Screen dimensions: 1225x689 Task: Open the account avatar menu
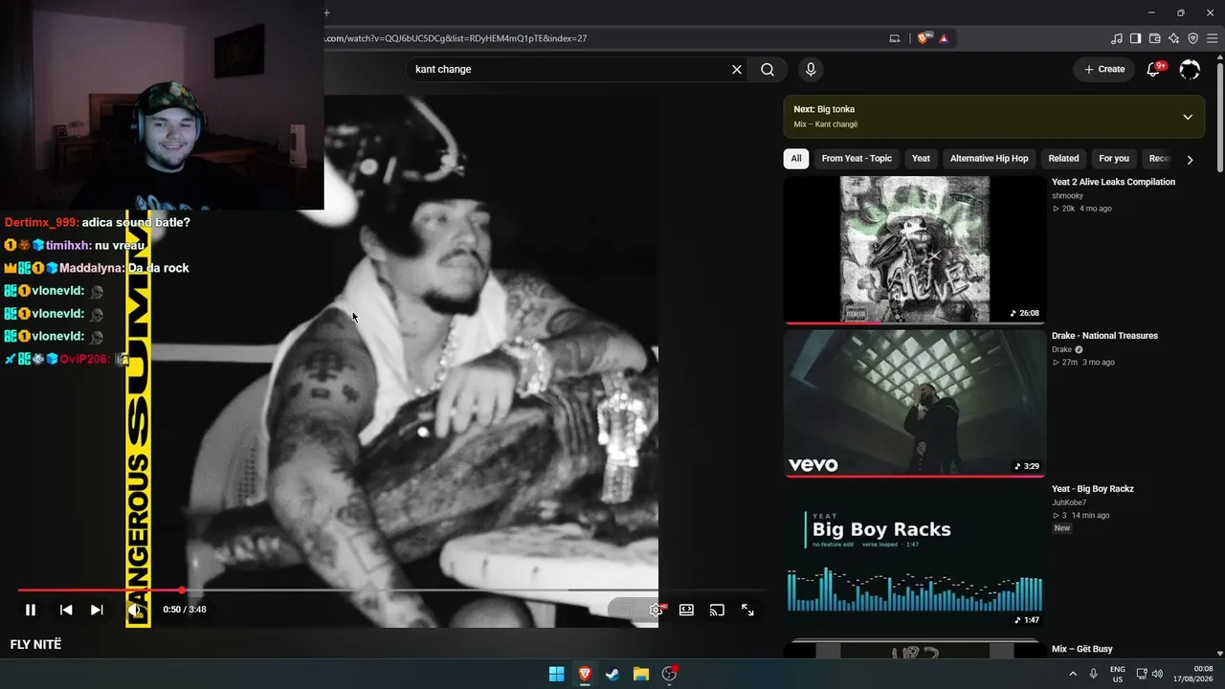pyautogui.click(x=1190, y=69)
